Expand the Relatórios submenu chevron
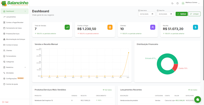 click(x=25, y=67)
